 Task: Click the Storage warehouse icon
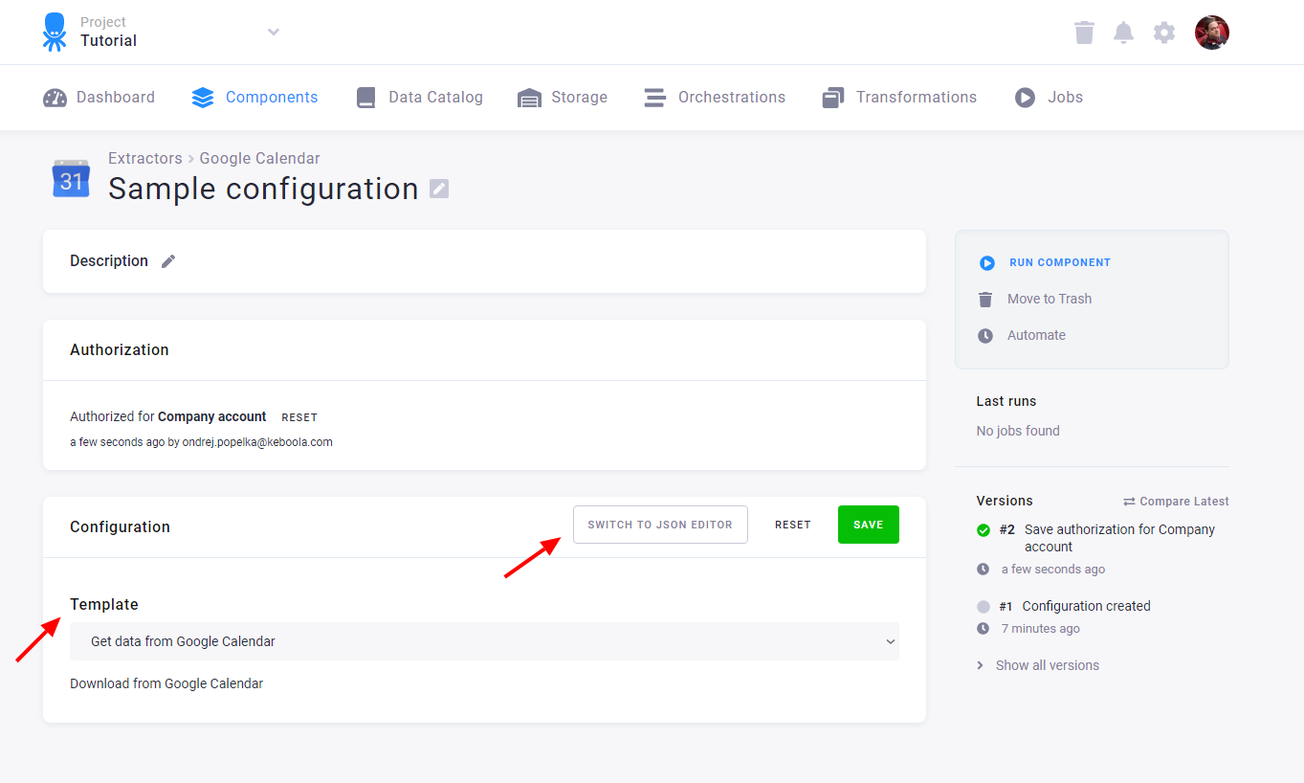point(529,98)
